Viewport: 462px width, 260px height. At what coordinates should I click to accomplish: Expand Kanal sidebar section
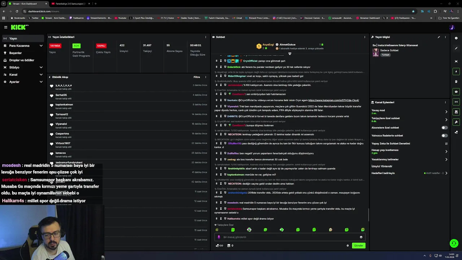pyautogui.click(x=41, y=75)
